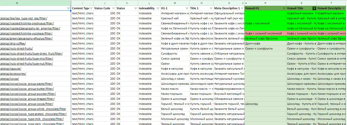Open filter for Status Code column
Viewport: 347px width, 125px height.
[x=114, y=8]
